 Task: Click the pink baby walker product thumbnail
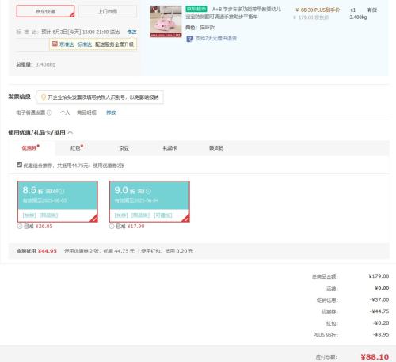tap(166, 21)
